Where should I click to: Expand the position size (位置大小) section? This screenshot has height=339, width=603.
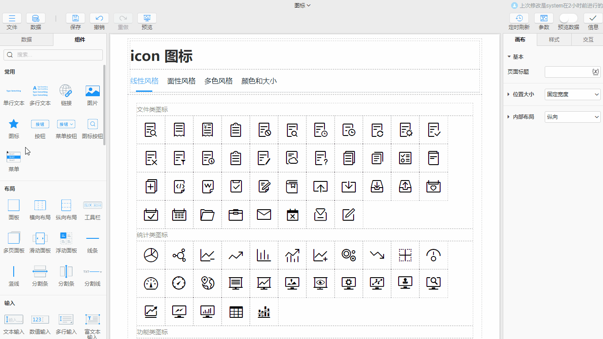pyautogui.click(x=509, y=94)
